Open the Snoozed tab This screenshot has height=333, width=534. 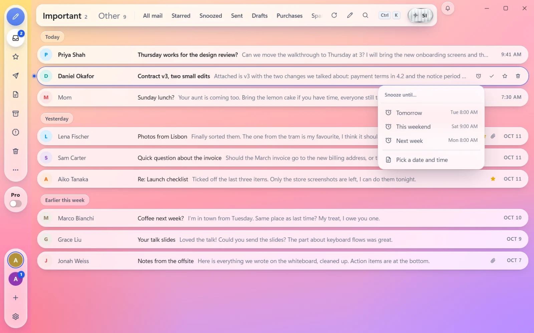click(x=211, y=16)
